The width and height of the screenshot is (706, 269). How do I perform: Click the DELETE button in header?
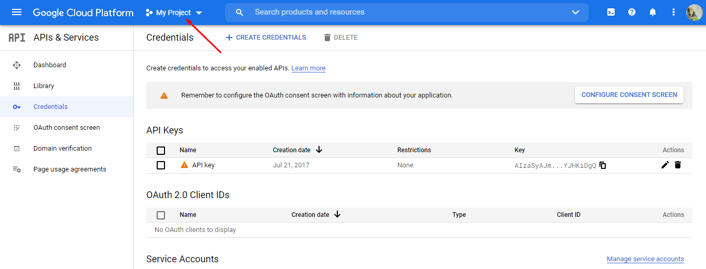[x=341, y=38]
